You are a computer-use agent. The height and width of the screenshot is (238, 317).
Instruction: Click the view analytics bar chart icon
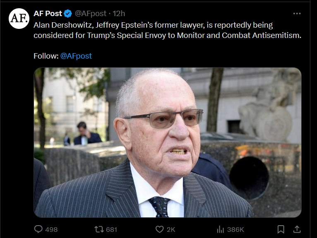(221, 229)
